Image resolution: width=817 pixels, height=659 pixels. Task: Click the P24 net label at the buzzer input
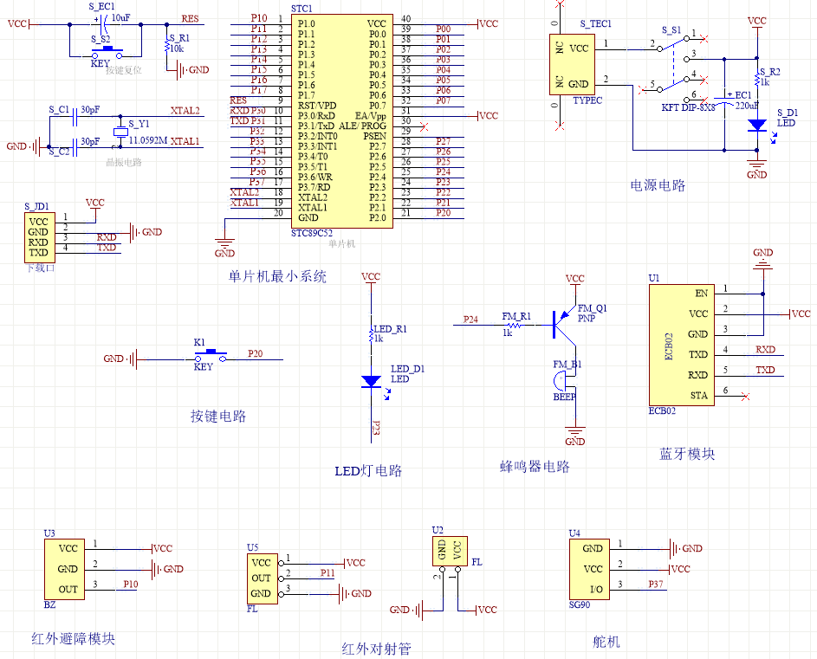pyautogui.click(x=470, y=320)
